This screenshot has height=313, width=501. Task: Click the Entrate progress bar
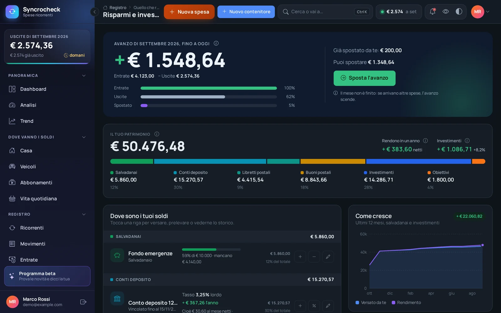tap(209, 88)
